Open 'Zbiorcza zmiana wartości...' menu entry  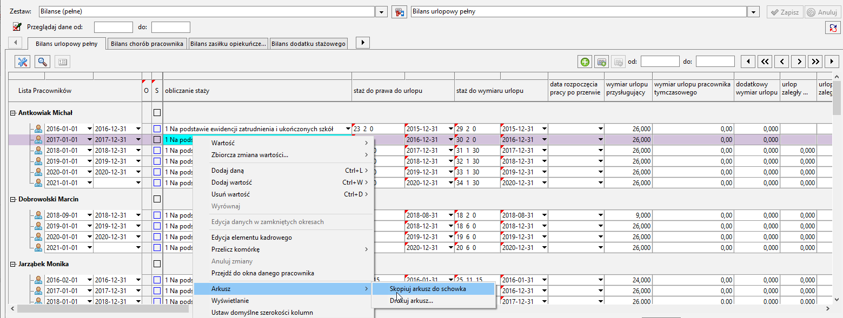click(283, 155)
